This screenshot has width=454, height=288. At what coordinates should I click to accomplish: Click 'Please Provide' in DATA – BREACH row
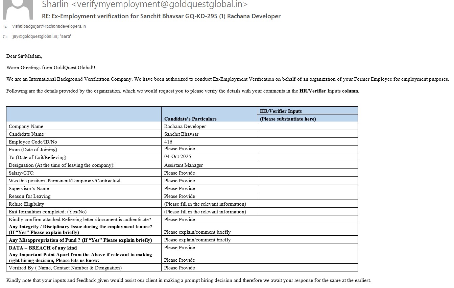[x=180, y=247]
